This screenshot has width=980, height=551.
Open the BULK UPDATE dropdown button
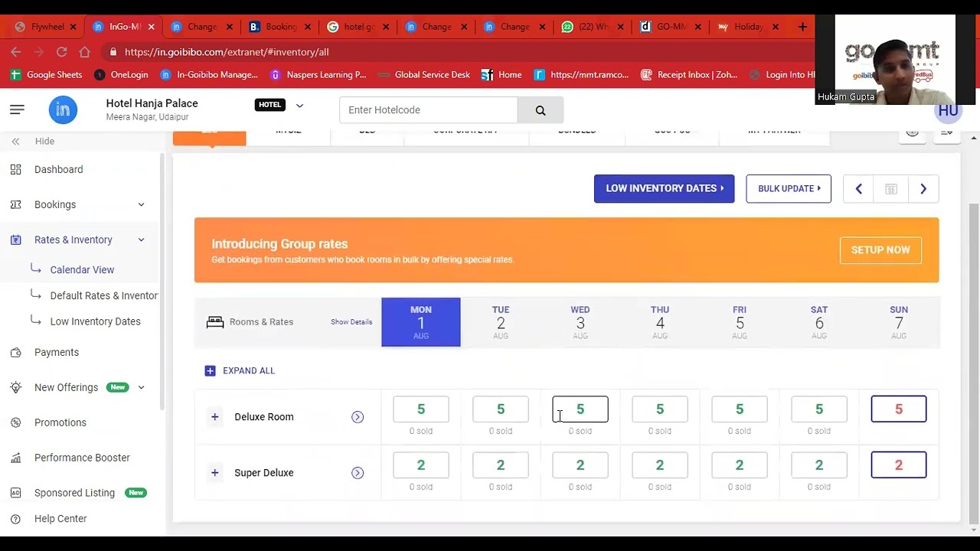[789, 189]
